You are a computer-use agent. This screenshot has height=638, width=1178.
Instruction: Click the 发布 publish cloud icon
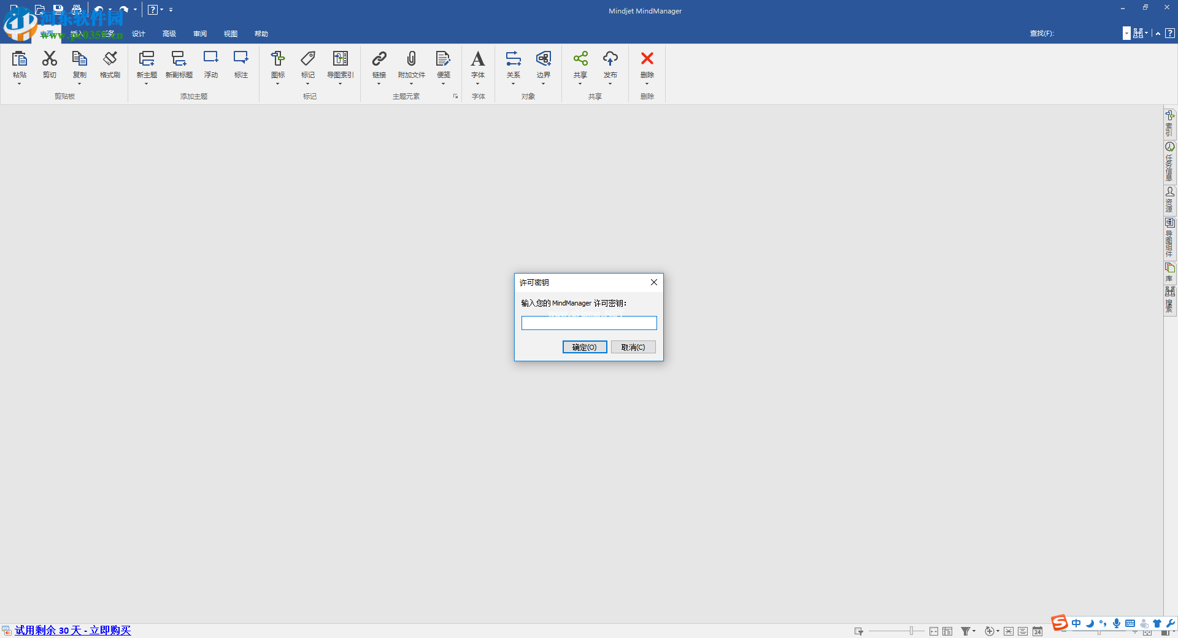(x=610, y=59)
